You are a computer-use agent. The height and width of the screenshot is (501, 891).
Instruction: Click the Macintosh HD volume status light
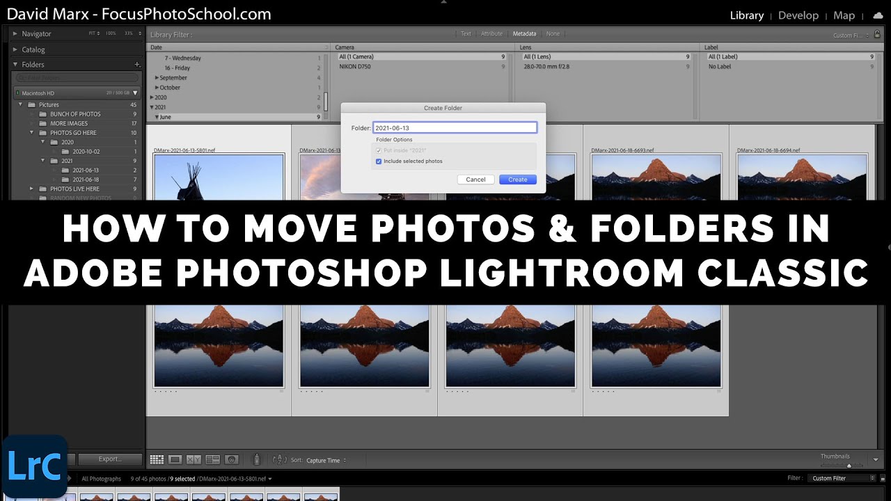pyautogui.click(x=17, y=93)
